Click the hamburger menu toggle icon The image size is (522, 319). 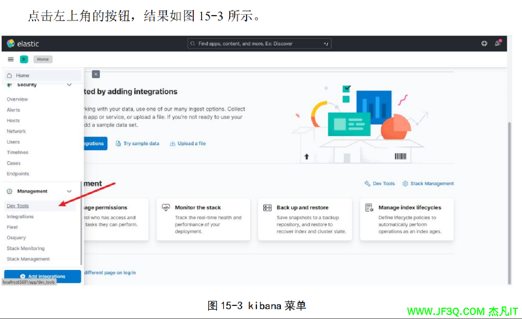point(11,59)
